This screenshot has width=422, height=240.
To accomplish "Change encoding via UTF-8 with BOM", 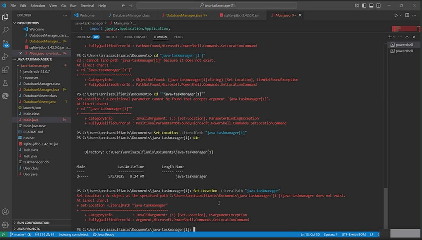I will pyautogui.click(x=353, y=235).
